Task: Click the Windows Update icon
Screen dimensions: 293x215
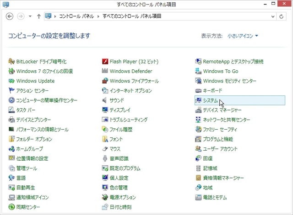Action: (11, 81)
